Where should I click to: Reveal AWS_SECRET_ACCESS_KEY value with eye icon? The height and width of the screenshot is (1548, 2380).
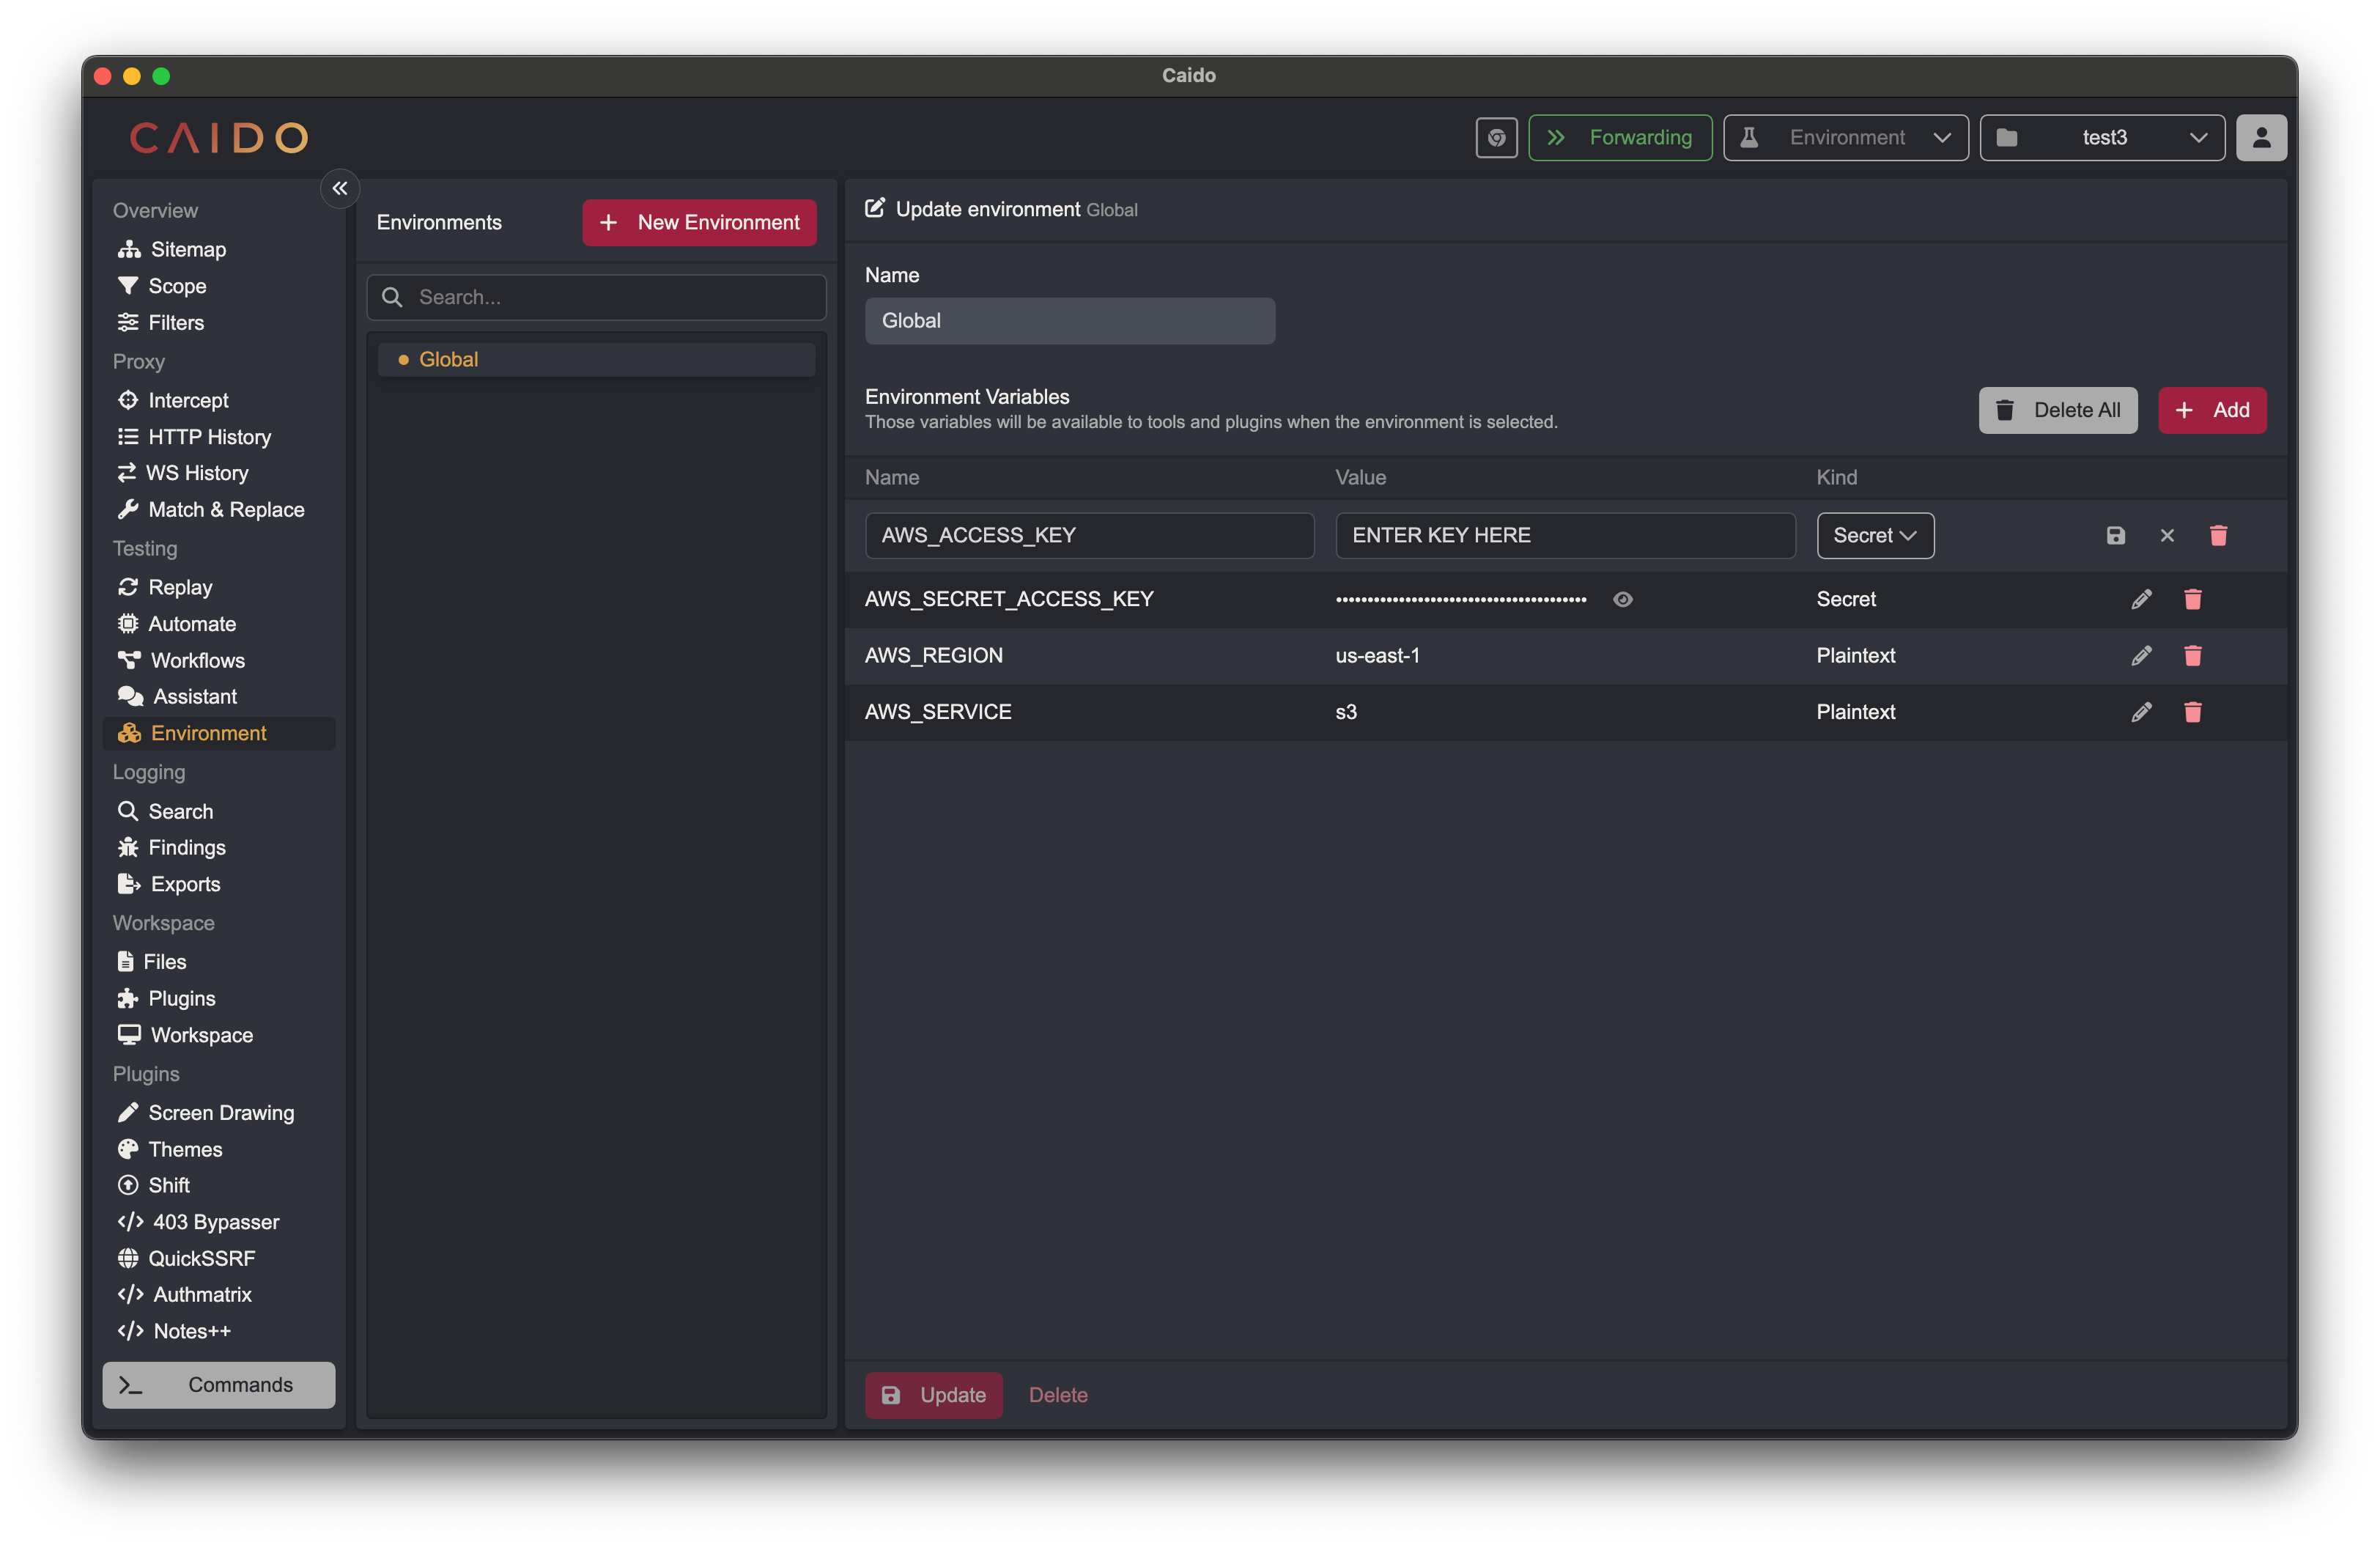pos(1623,599)
